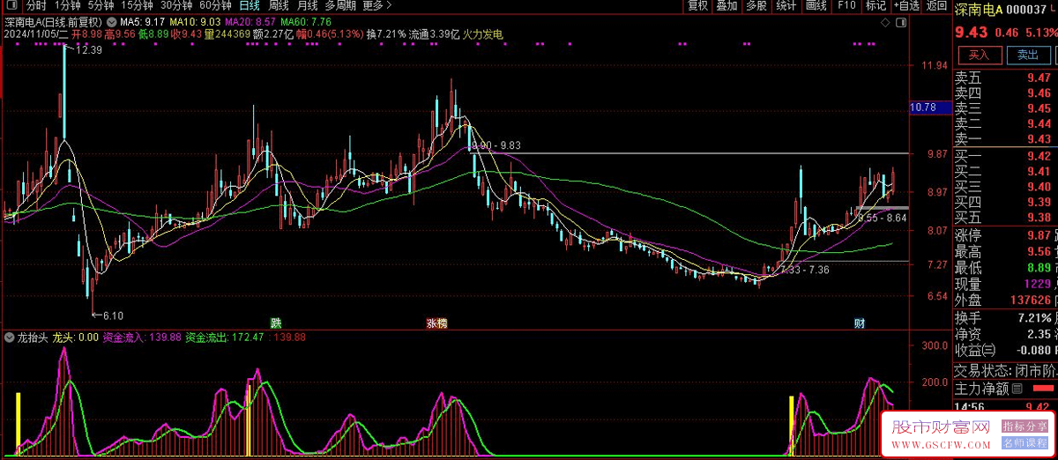Click the panel layout icon at top-left

[11, 5]
